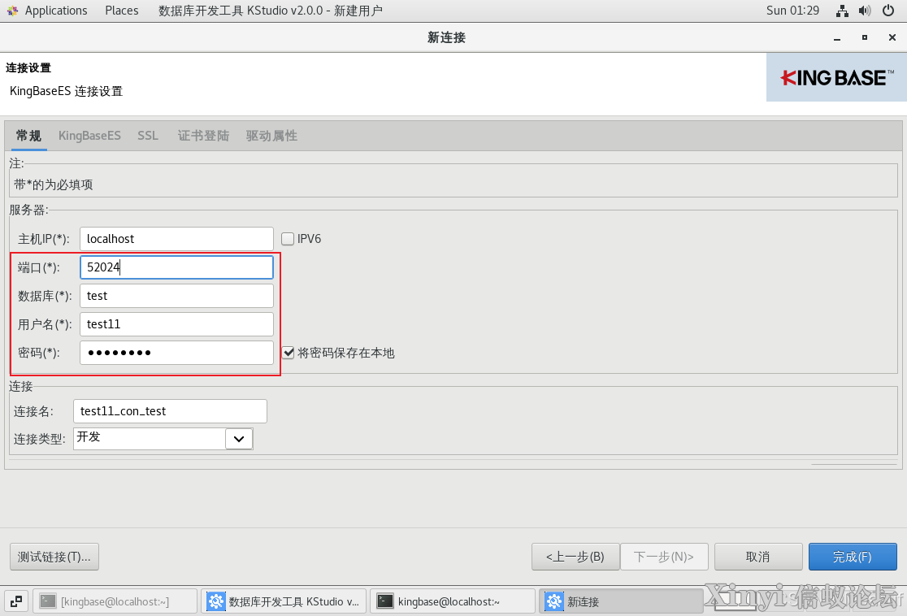Open the Applications menu
The width and height of the screenshot is (907, 616).
(x=56, y=11)
